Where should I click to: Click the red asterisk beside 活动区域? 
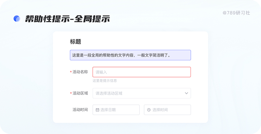click(x=71, y=94)
